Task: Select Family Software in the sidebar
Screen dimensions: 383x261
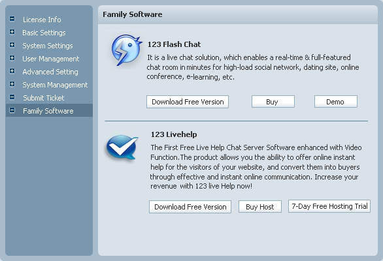Action: [x=48, y=111]
